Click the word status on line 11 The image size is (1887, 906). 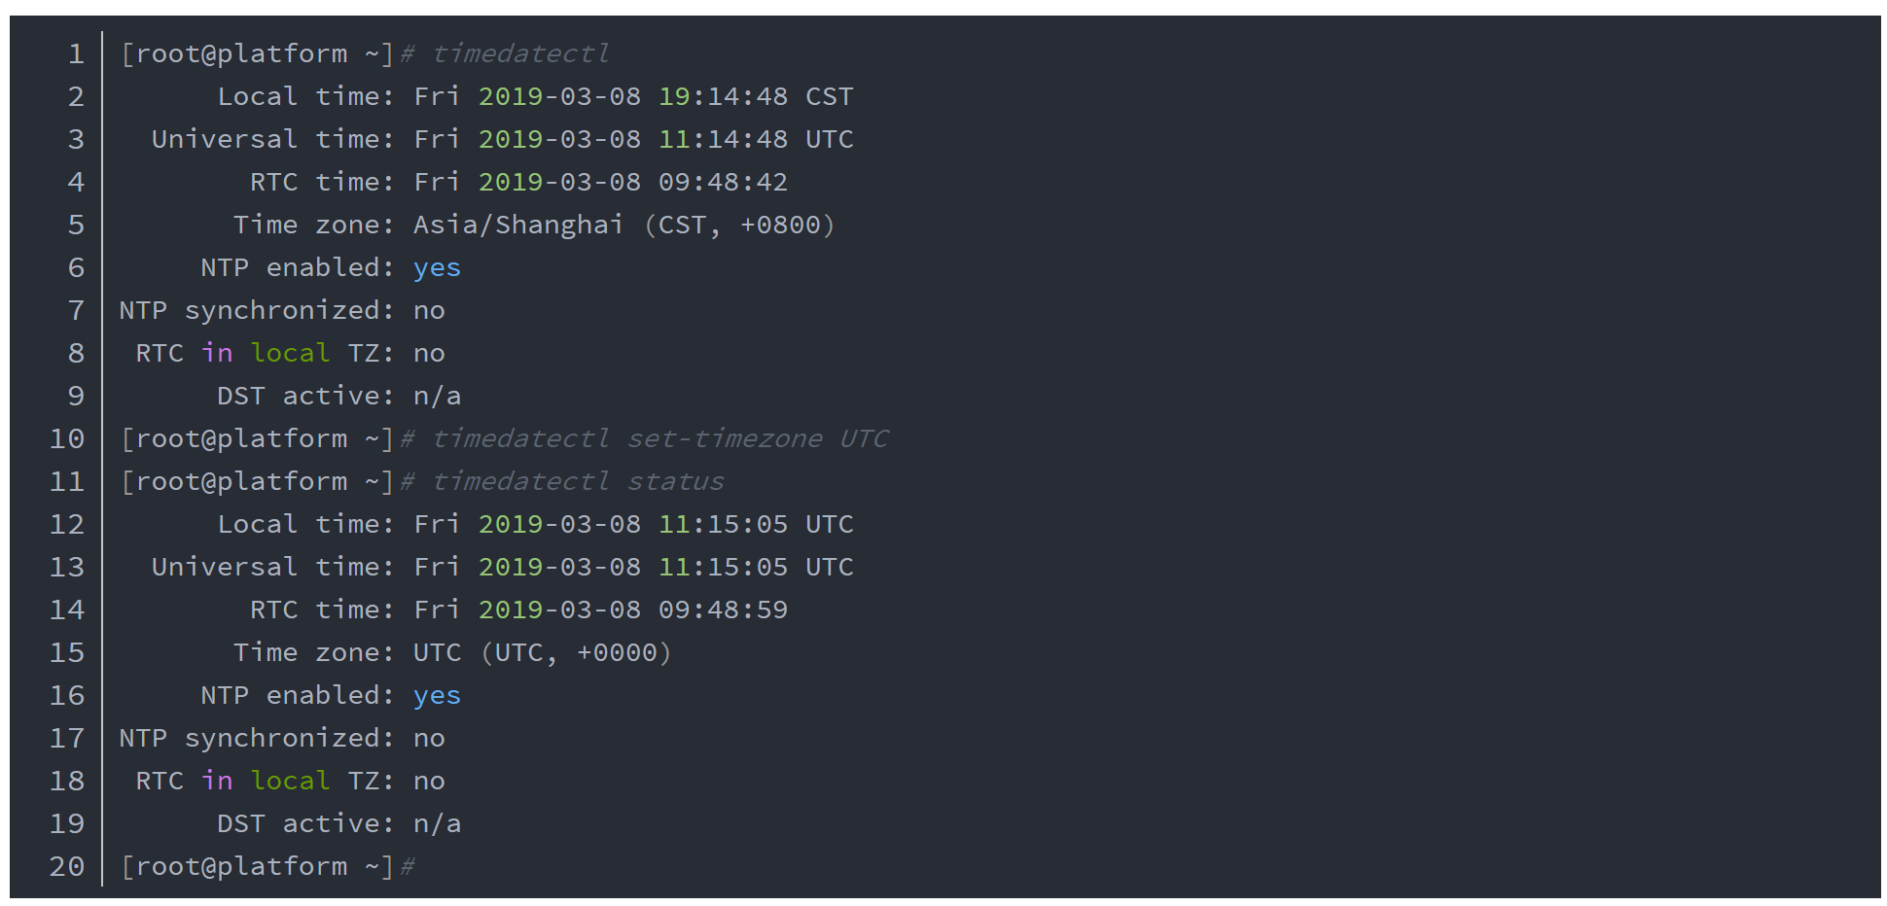coord(675,481)
